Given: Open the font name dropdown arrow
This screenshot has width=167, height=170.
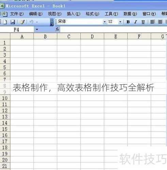Looking at the screenshot, I should click(105, 22).
